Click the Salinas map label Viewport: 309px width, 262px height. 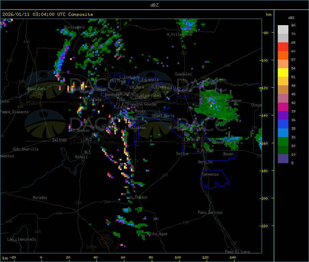click(x=59, y=140)
